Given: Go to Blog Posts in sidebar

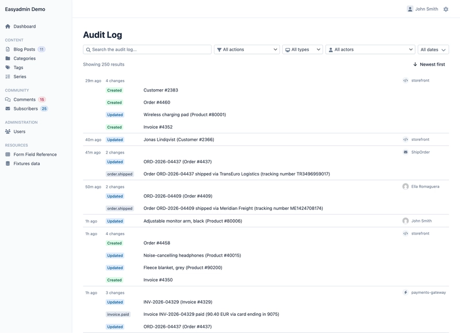Looking at the screenshot, I should coord(24,49).
